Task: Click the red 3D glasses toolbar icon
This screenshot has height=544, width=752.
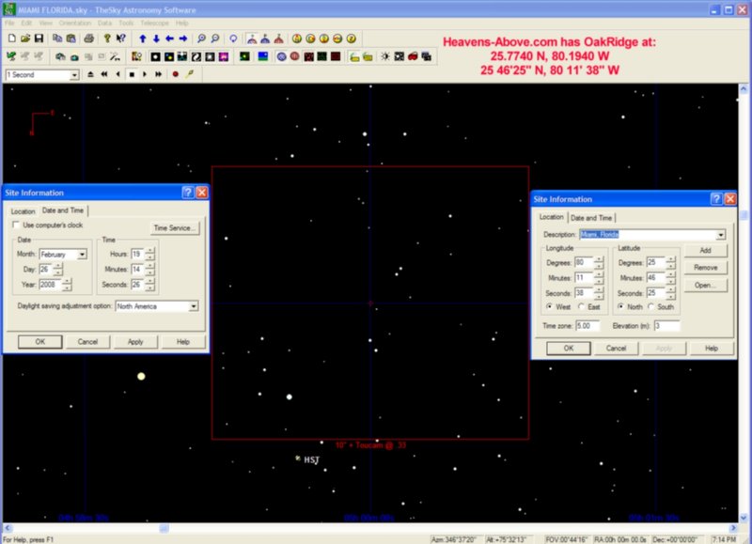Action: tap(413, 56)
